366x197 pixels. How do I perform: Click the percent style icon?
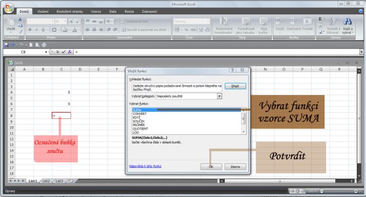[x=186, y=30]
